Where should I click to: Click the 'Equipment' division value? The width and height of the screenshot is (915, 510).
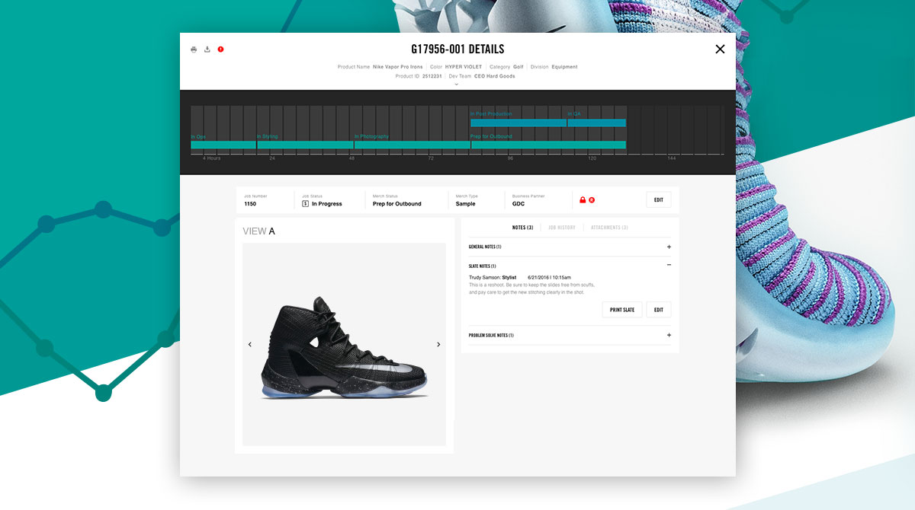(x=564, y=67)
